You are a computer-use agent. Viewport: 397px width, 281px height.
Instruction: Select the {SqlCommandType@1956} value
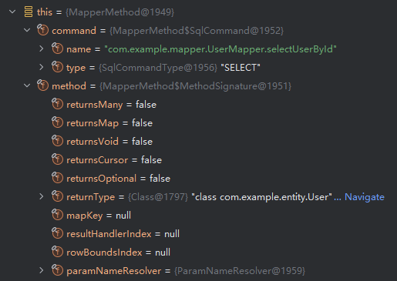coord(158,68)
